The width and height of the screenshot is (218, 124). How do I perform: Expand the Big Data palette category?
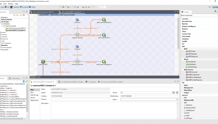[185, 24]
